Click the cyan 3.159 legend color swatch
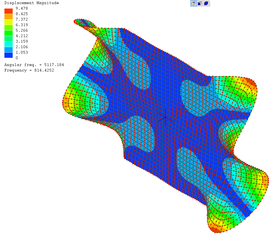Screen dimensions: 275x243 [9, 44]
